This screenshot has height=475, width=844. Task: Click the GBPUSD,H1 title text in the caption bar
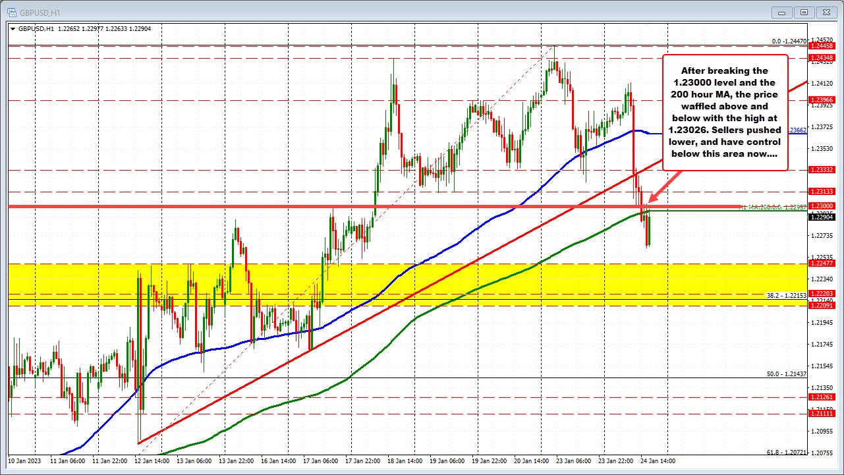click(x=40, y=11)
